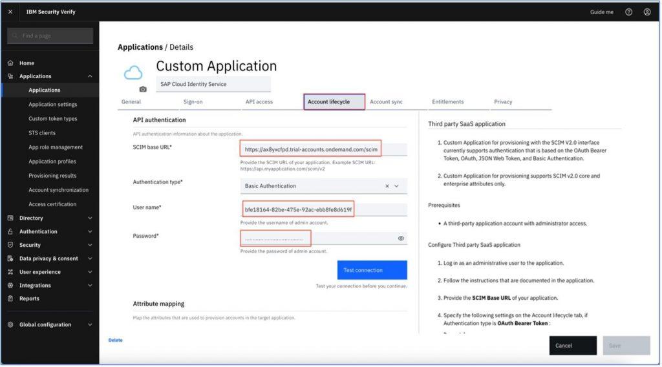This screenshot has width=662, height=367.
Task: Close the navigation menu with the X icon
Action: click(10, 12)
